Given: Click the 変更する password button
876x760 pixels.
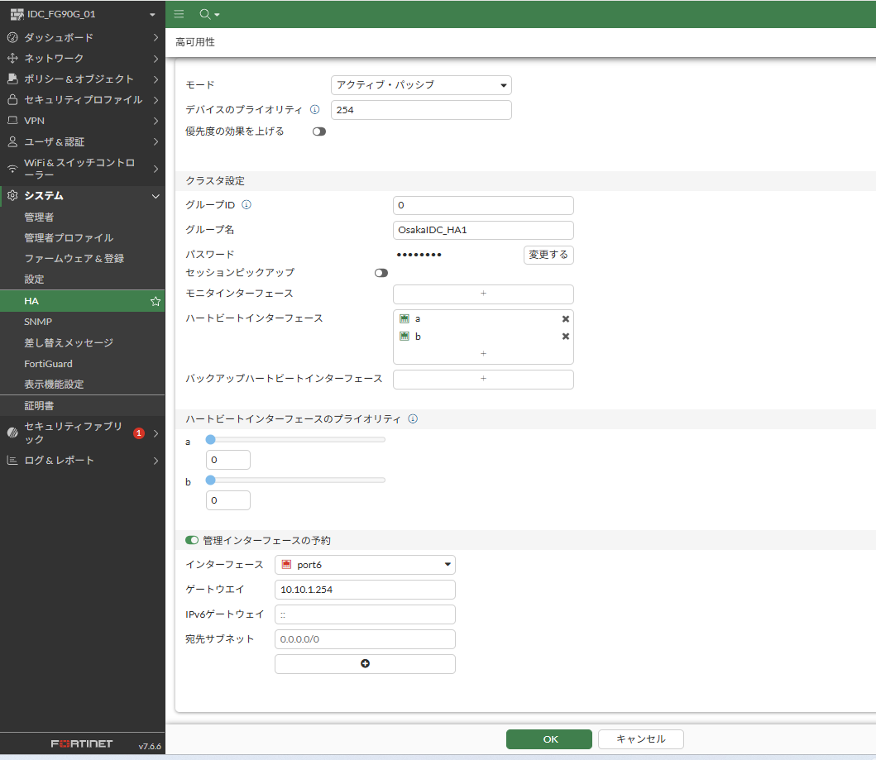Looking at the screenshot, I should click(x=548, y=255).
